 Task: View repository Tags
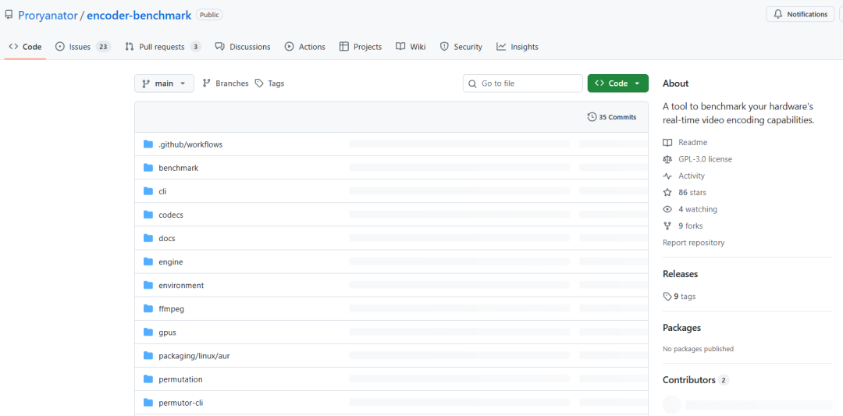269,84
